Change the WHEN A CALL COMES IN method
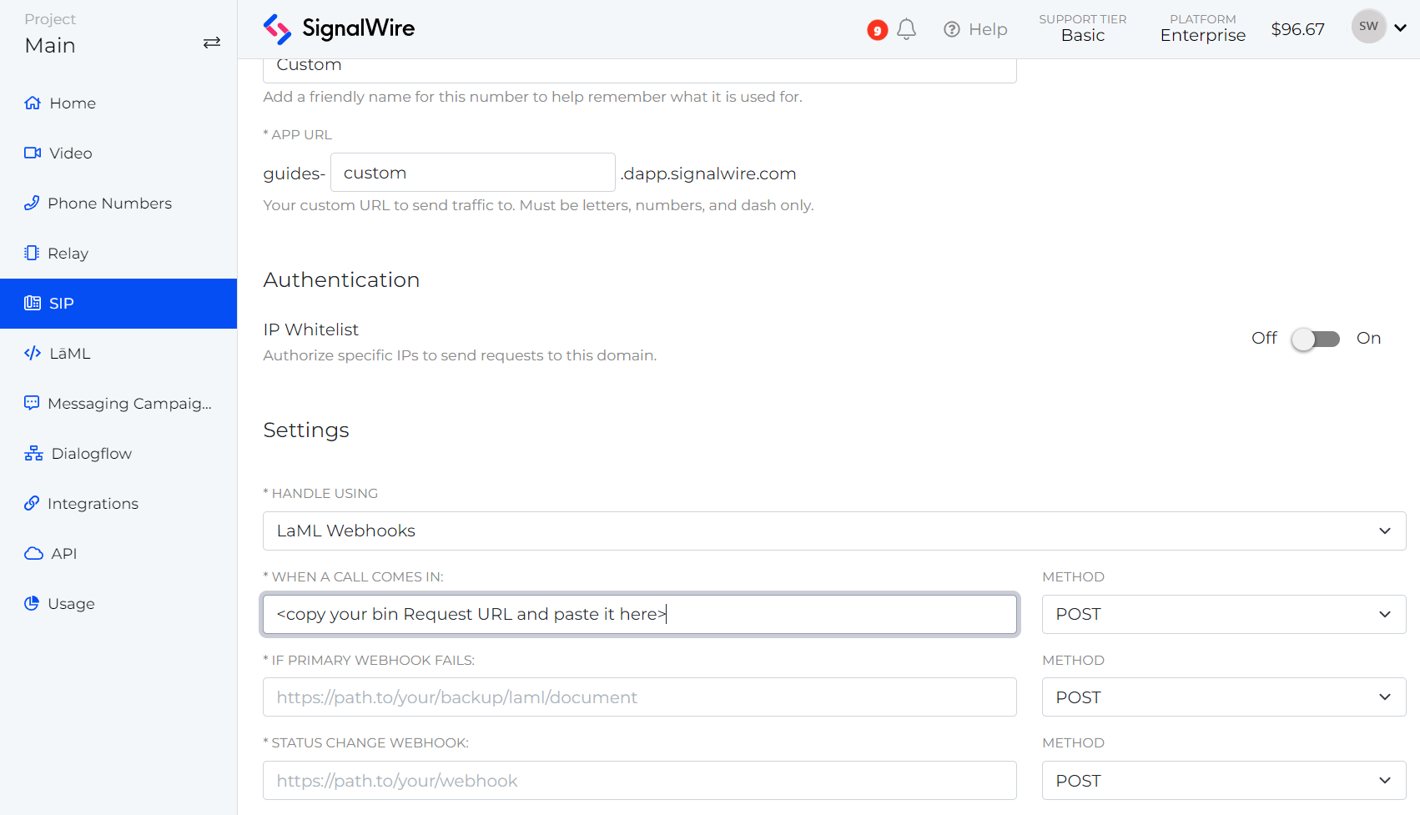1420x815 pixels. 1222,614
